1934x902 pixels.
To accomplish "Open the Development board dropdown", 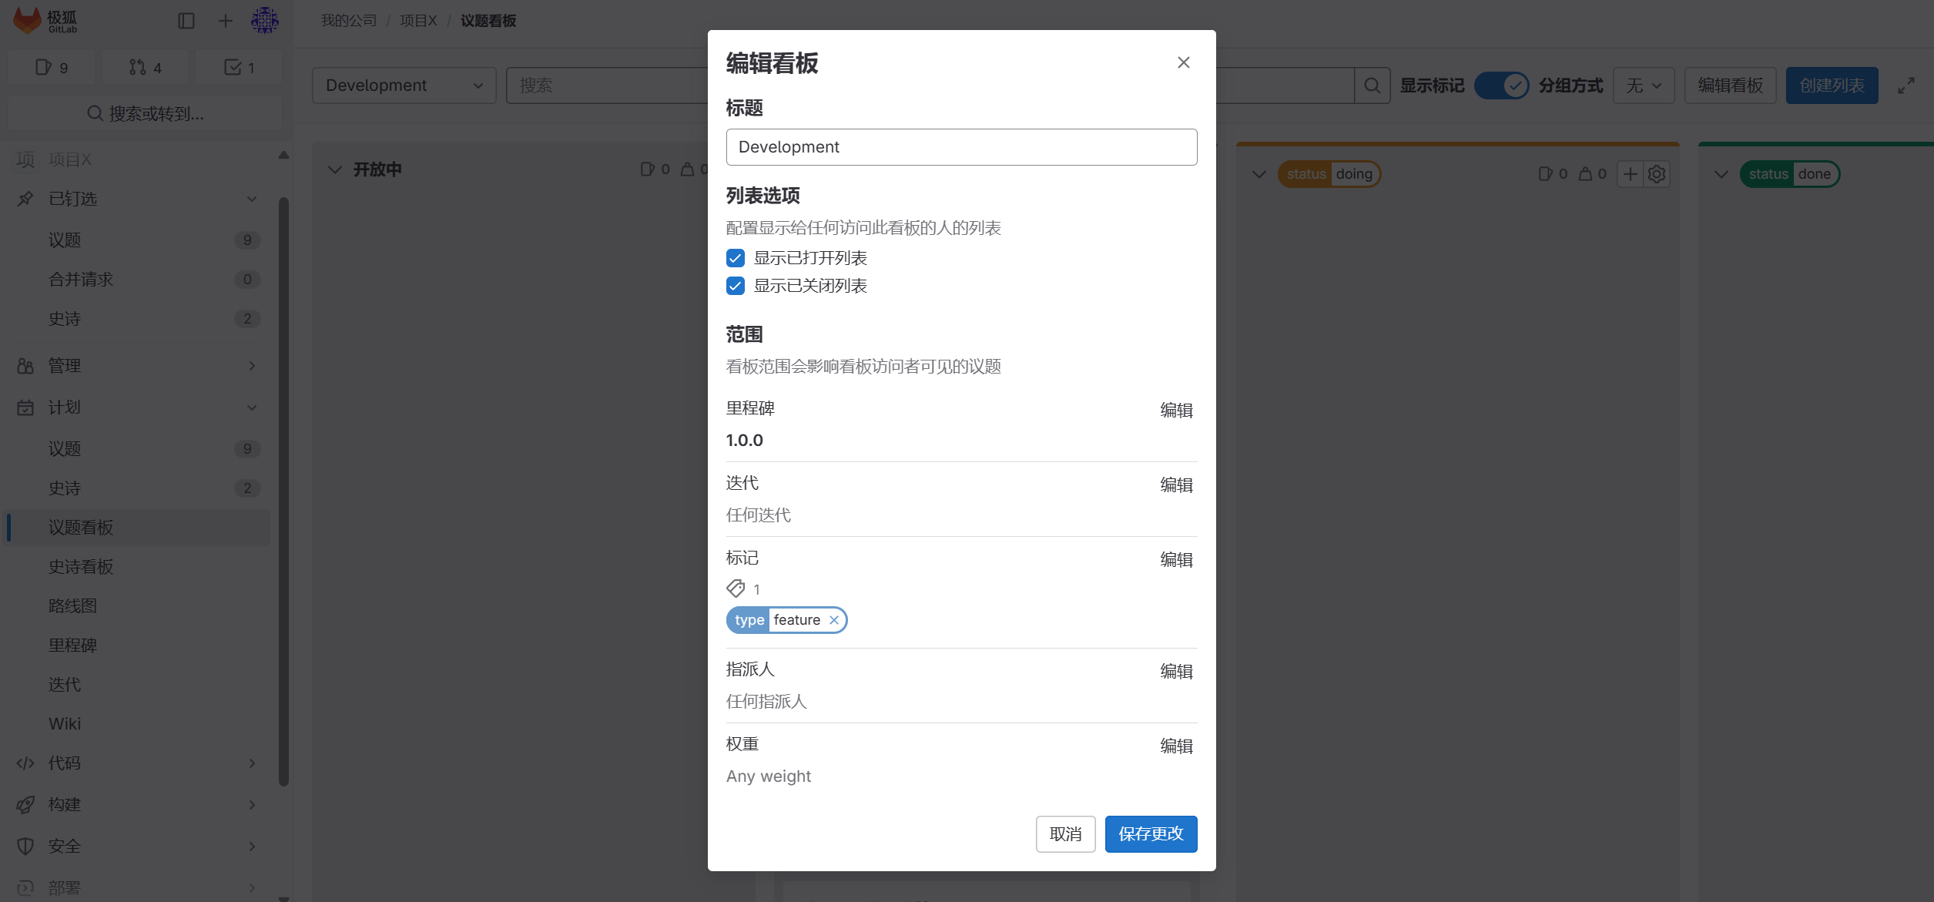I will point(403,85).
